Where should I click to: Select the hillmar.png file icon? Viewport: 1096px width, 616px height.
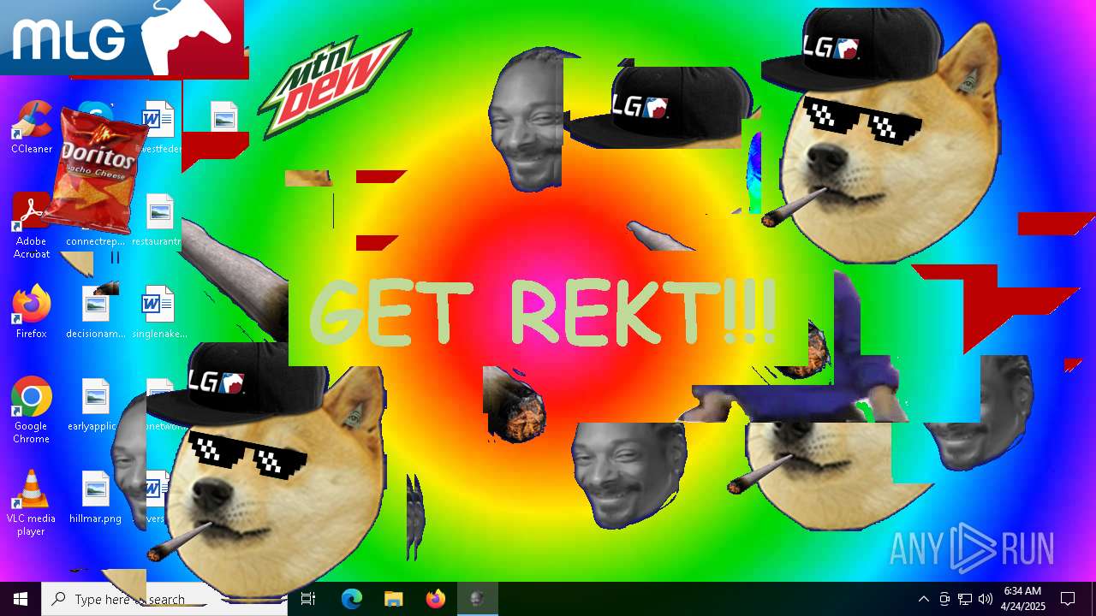96,496
